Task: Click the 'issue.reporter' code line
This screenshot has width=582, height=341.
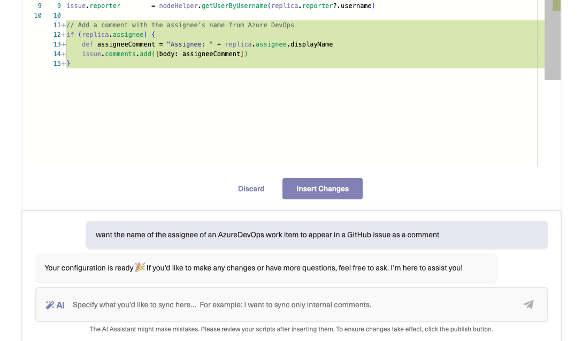Action: tap(220, 6)
